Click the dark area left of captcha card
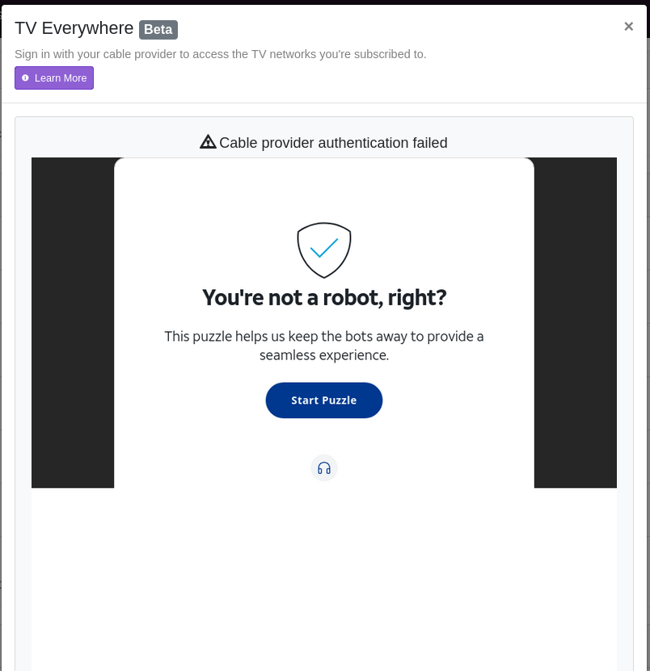Image resolution: width=650 pixels, height=671 pixels. coord(73,323)
